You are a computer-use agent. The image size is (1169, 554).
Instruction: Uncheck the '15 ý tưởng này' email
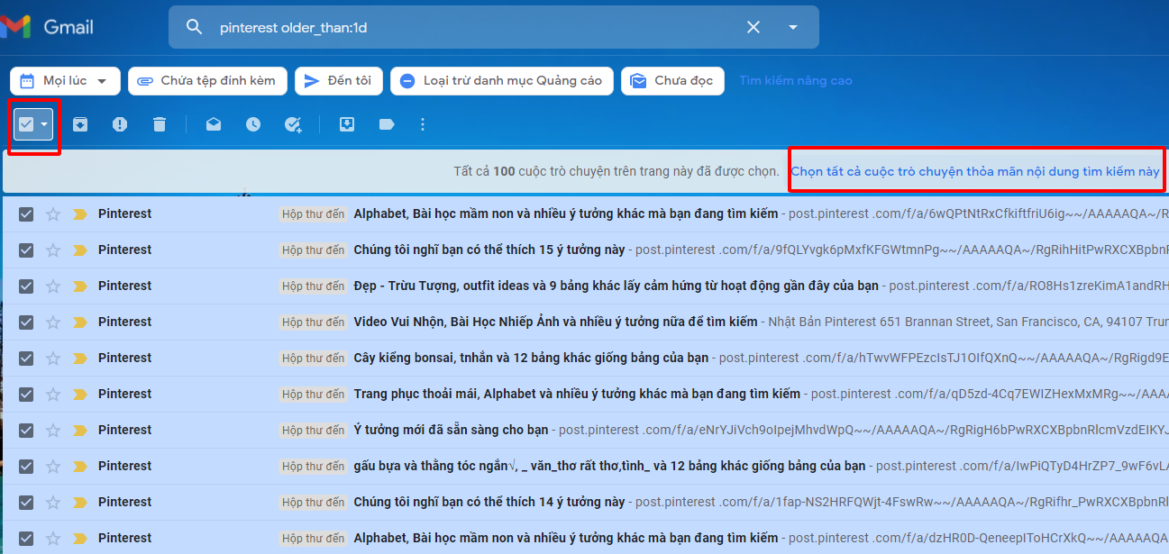point(26,250)
